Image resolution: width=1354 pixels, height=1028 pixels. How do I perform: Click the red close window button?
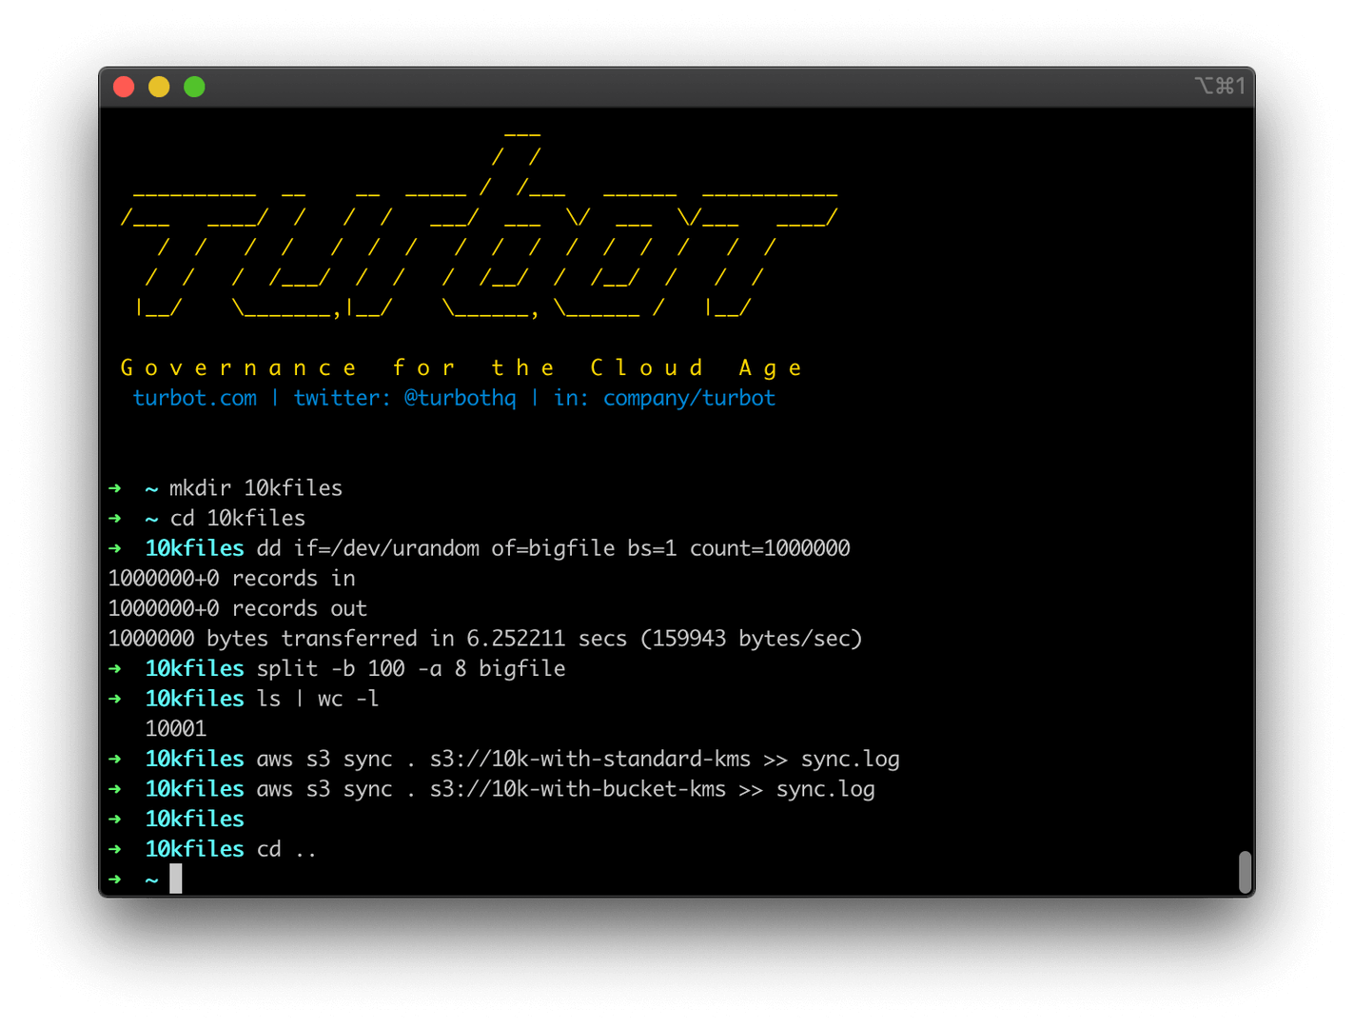pyautogui.click(x=124, y=87)
